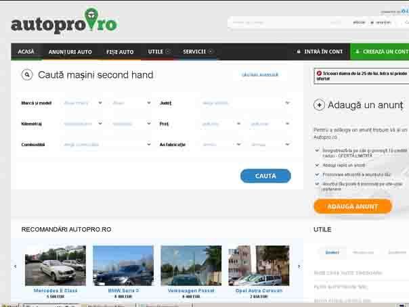Open the Kilometraj maximum dropdown
Viewport: 409px width, 307px height.
point(131,124)
